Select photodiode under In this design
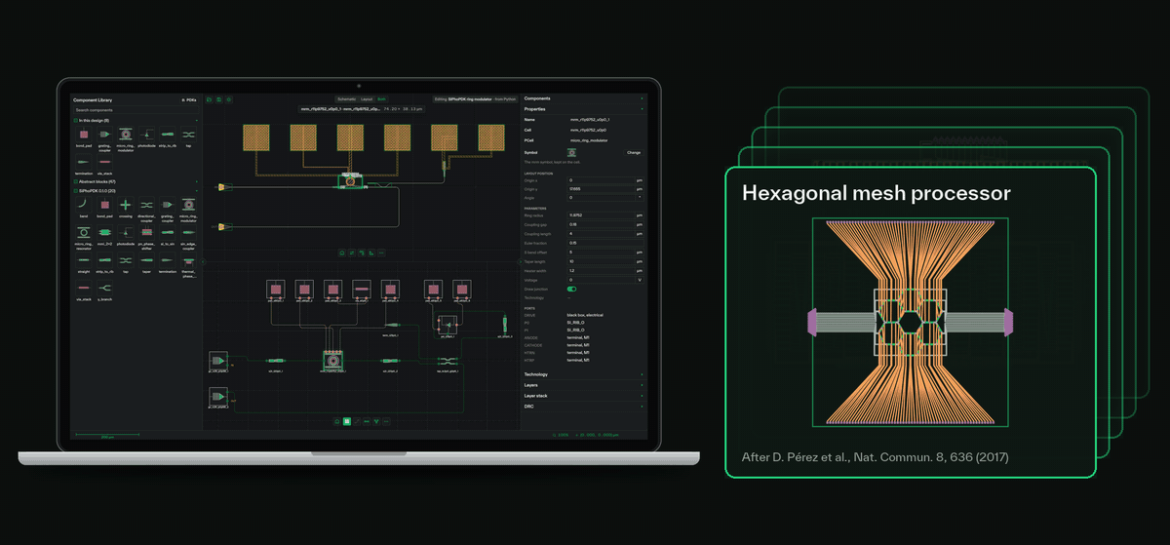The width and height of the screenshot is (1170, 545). point(146,135)
